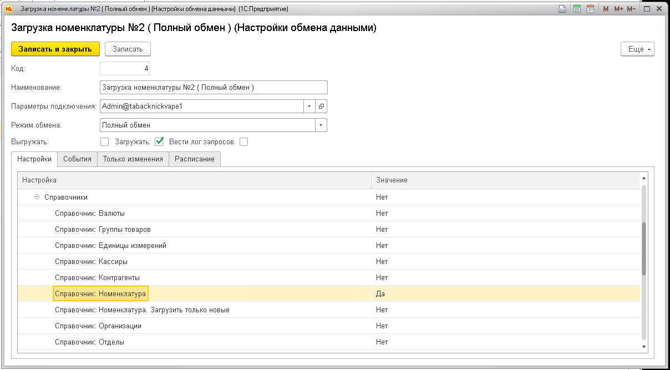
Task: Uncheck the Загружать checkbox
Action: click(x=159, y=141)
